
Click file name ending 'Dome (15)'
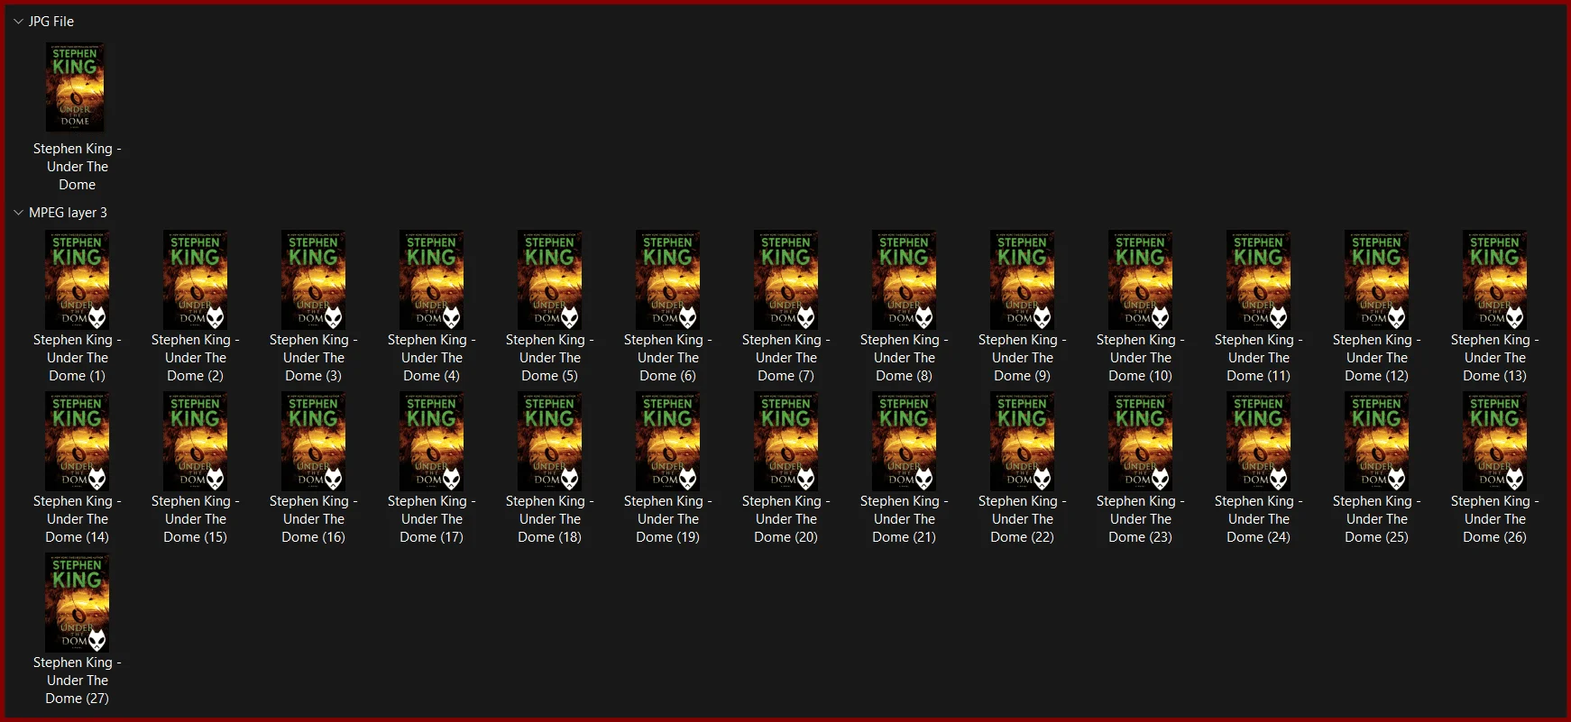[x=196, y=519]
